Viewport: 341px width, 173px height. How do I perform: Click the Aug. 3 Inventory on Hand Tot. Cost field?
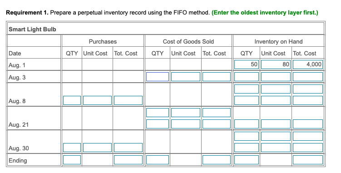(307, 77)
